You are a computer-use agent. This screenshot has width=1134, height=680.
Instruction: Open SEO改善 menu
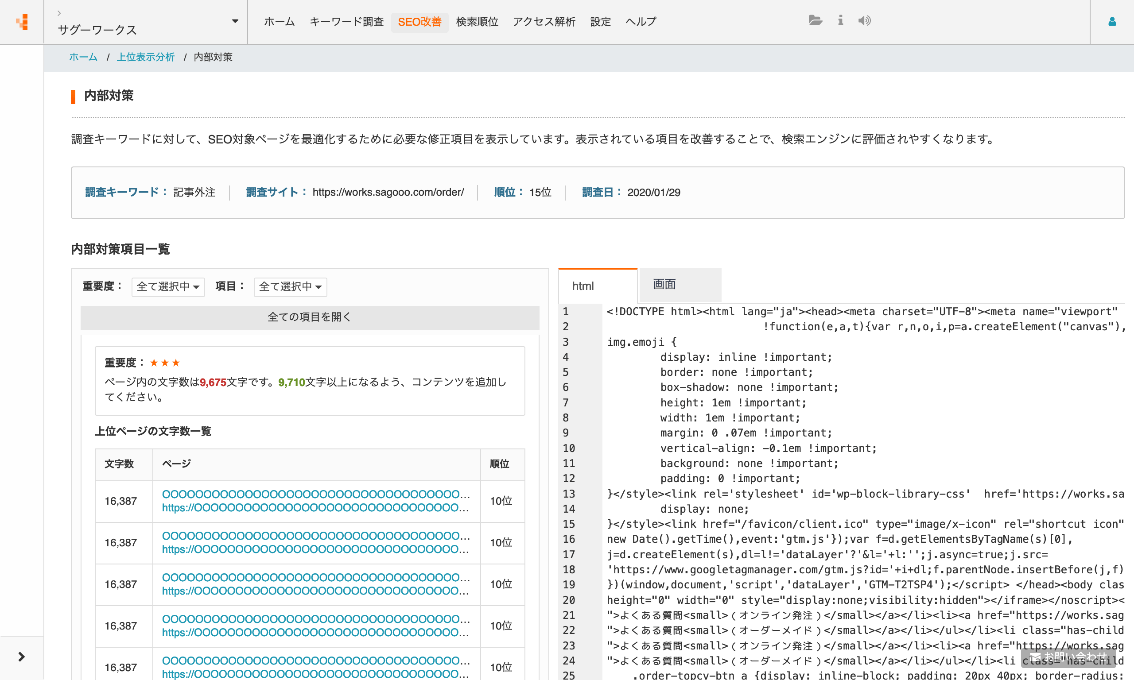(419, 22)
